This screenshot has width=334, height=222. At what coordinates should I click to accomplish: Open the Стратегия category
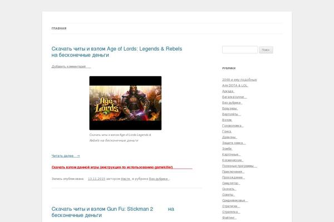coord(231,206)
